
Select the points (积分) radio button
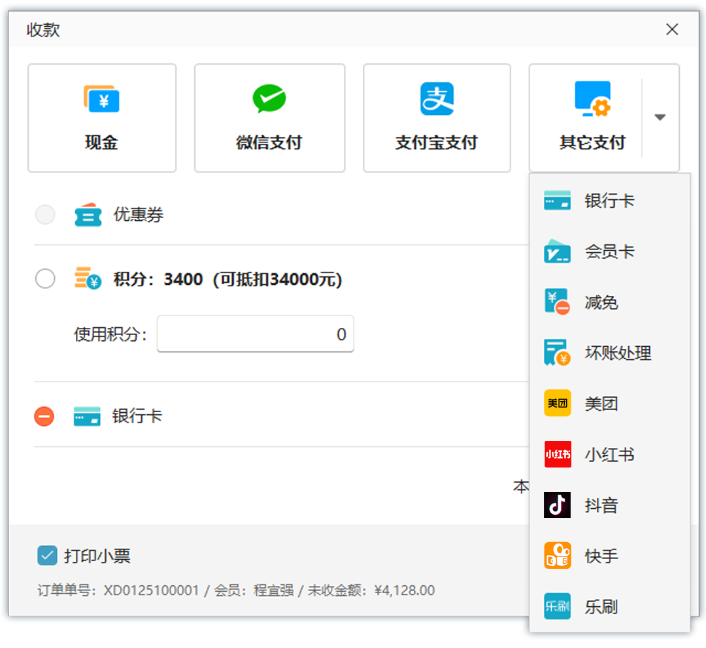pyautogui.click(x=45, y=280)
